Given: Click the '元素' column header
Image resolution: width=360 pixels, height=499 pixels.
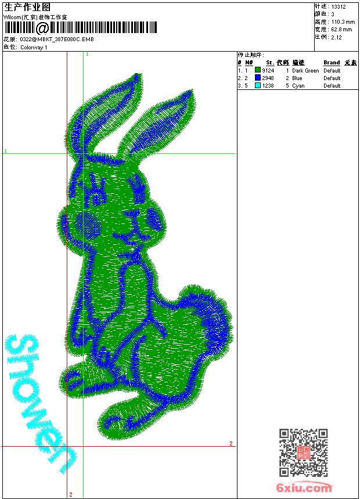Looking at the screenshot, I should tap(351, 63).
